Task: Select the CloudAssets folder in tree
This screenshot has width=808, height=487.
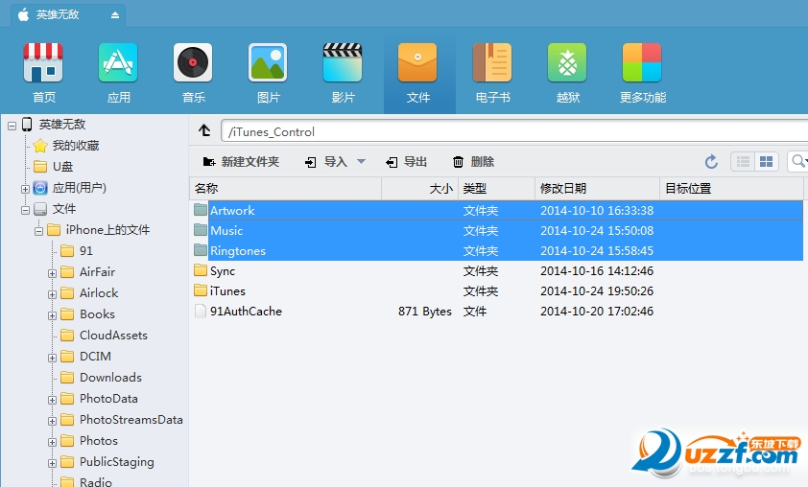Action: [x=113, y=336]
